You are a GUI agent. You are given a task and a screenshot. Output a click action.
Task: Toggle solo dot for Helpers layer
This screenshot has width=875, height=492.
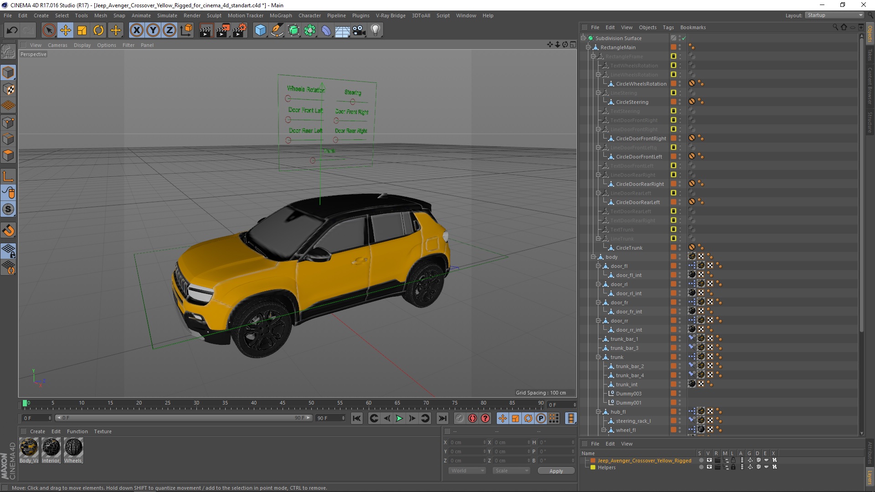701,467
